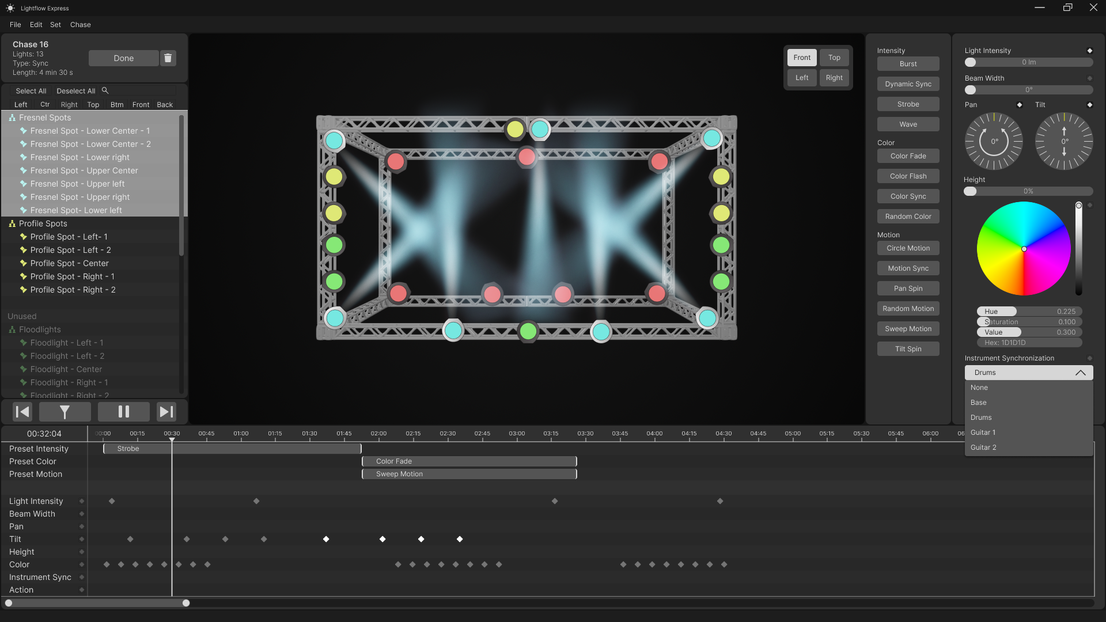Select the Color Fade timeline clip
Screen dimensions: 1106x622
[x=469, y=461]
